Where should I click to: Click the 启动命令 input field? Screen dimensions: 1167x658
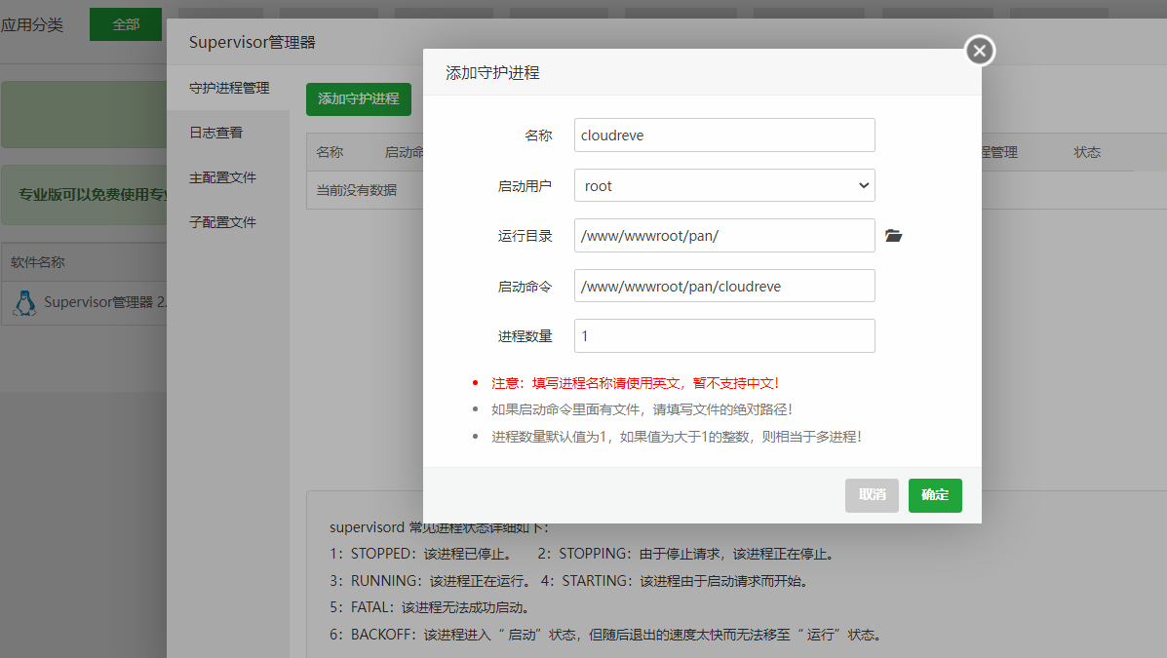click(x=724, y=287)
